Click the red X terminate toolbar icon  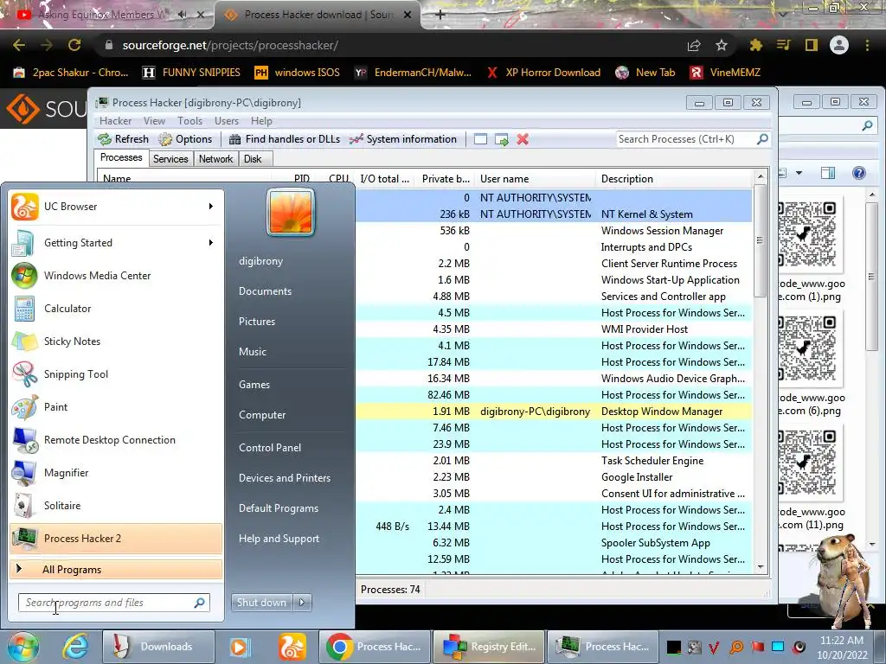[522, 139]
